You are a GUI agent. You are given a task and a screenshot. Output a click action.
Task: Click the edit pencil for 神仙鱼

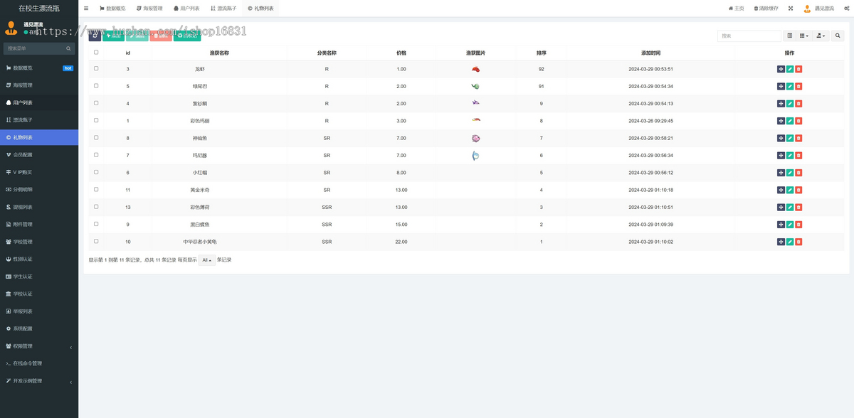pyautogui.click(x=790, y=138)
